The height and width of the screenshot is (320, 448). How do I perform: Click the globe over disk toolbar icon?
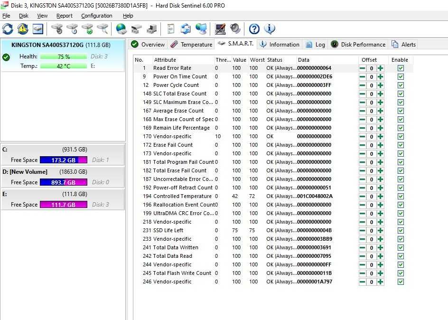click(121, 29)
